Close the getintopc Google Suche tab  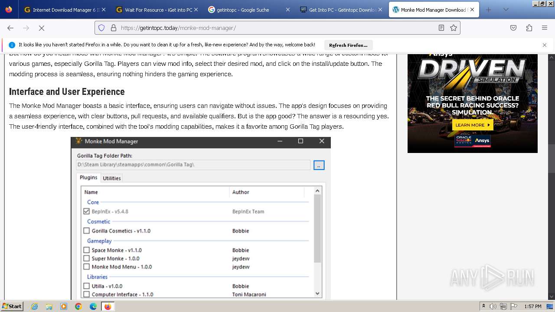coord(288,10)
